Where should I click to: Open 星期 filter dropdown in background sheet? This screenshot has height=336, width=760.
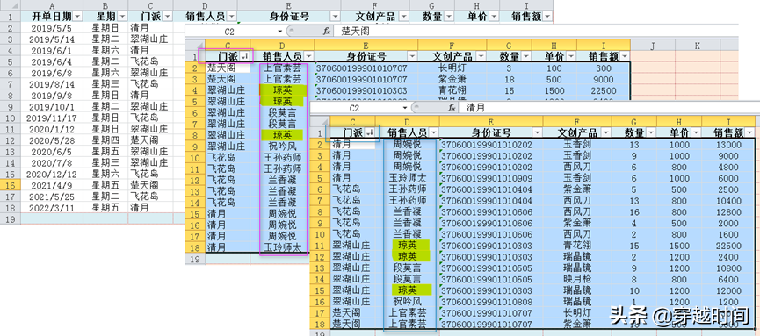coord(122,17)
